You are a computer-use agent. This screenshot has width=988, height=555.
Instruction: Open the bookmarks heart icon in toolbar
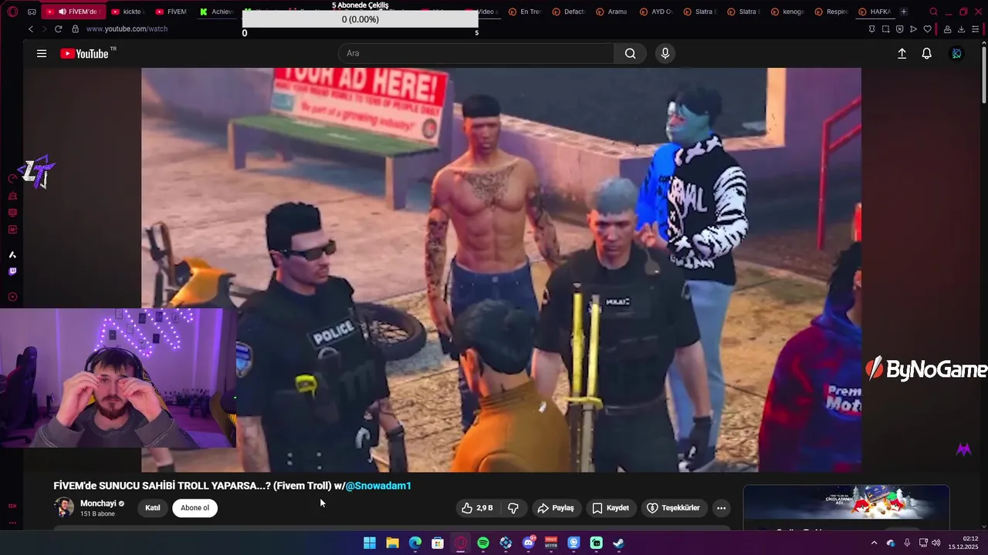point(928,29)
